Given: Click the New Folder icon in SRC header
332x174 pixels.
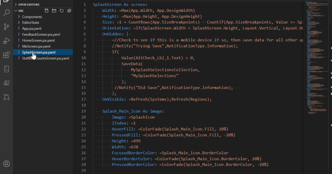Looking at the screenshot, I should click(x=54, y=11).
